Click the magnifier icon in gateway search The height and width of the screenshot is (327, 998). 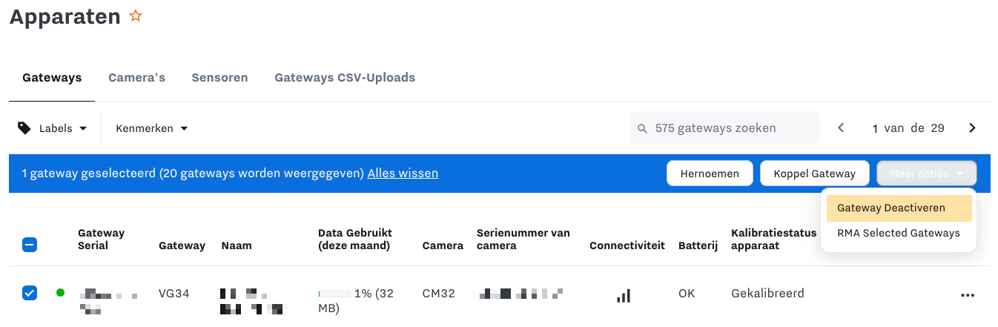tap(643, 128)
